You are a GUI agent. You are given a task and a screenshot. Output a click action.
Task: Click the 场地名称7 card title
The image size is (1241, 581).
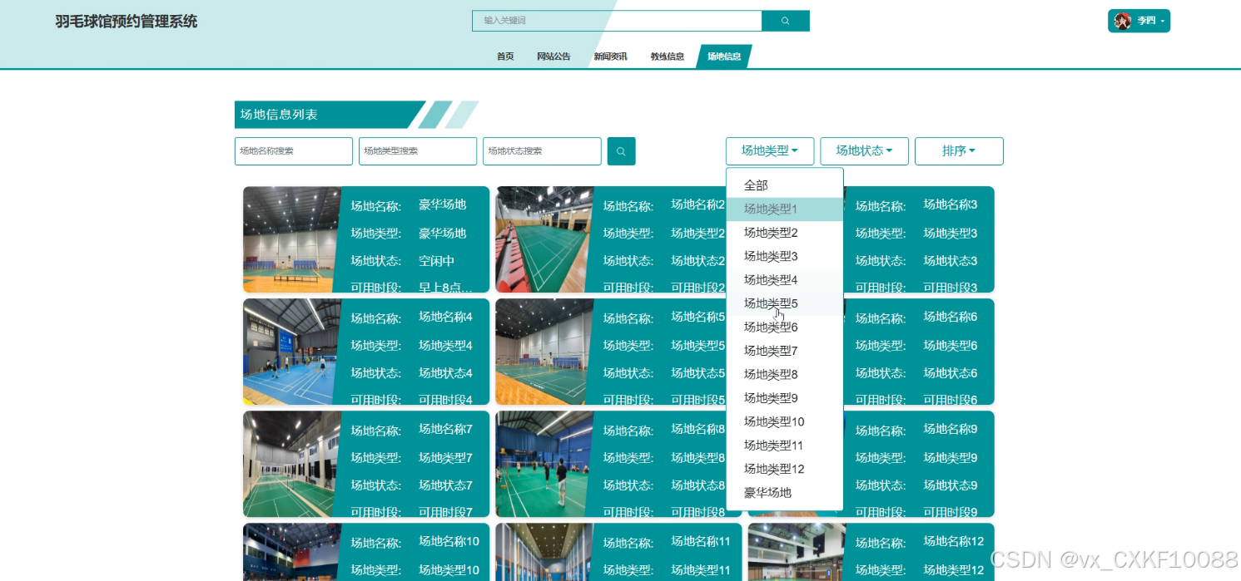tap(445, 429)
